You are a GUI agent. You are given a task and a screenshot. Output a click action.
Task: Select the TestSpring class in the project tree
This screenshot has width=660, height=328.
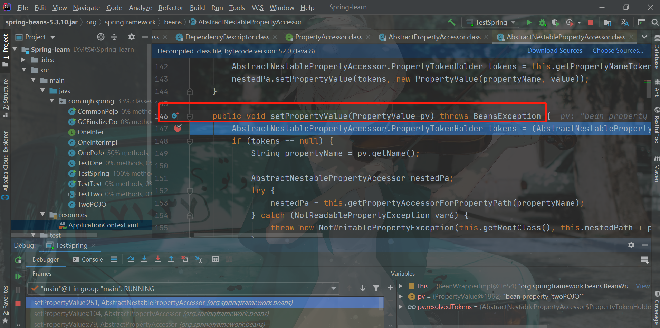pyautogui.click(x=93, y=173)
